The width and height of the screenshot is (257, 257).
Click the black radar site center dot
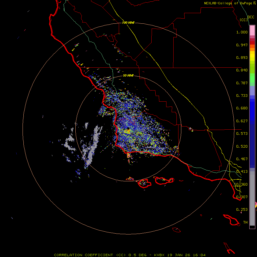[x=128, y=128]
